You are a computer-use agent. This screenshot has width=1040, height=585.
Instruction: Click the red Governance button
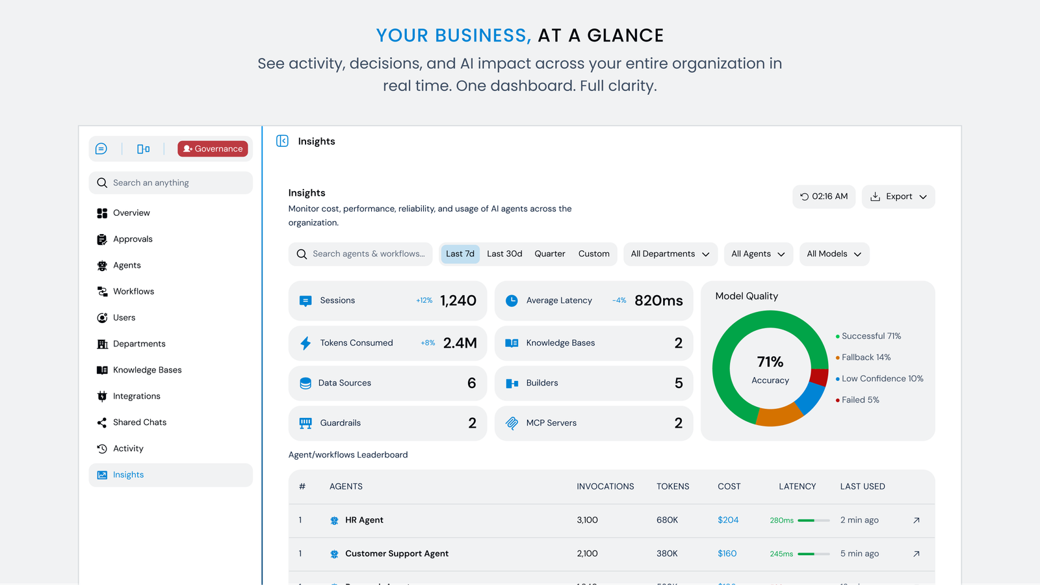point(213,149)
